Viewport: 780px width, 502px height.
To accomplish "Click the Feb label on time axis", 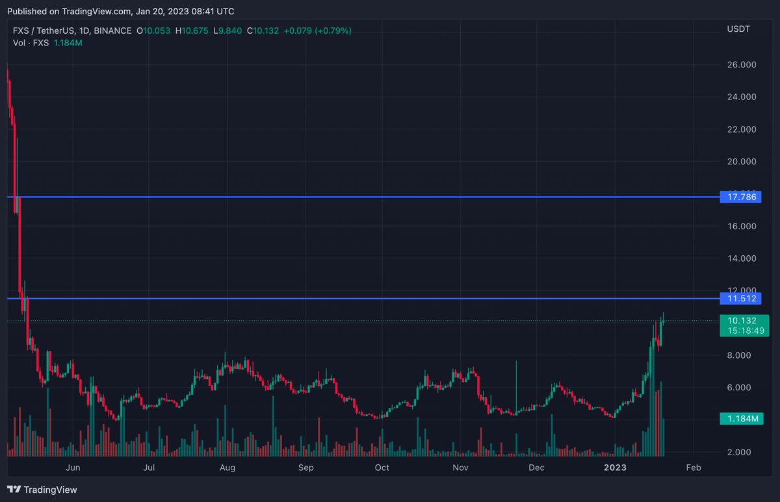I will tap(694, 468).
